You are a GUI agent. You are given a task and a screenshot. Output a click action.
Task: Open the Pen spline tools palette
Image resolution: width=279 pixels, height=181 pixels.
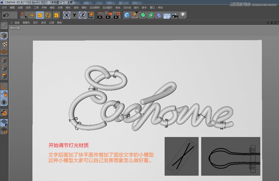[135, 15]
